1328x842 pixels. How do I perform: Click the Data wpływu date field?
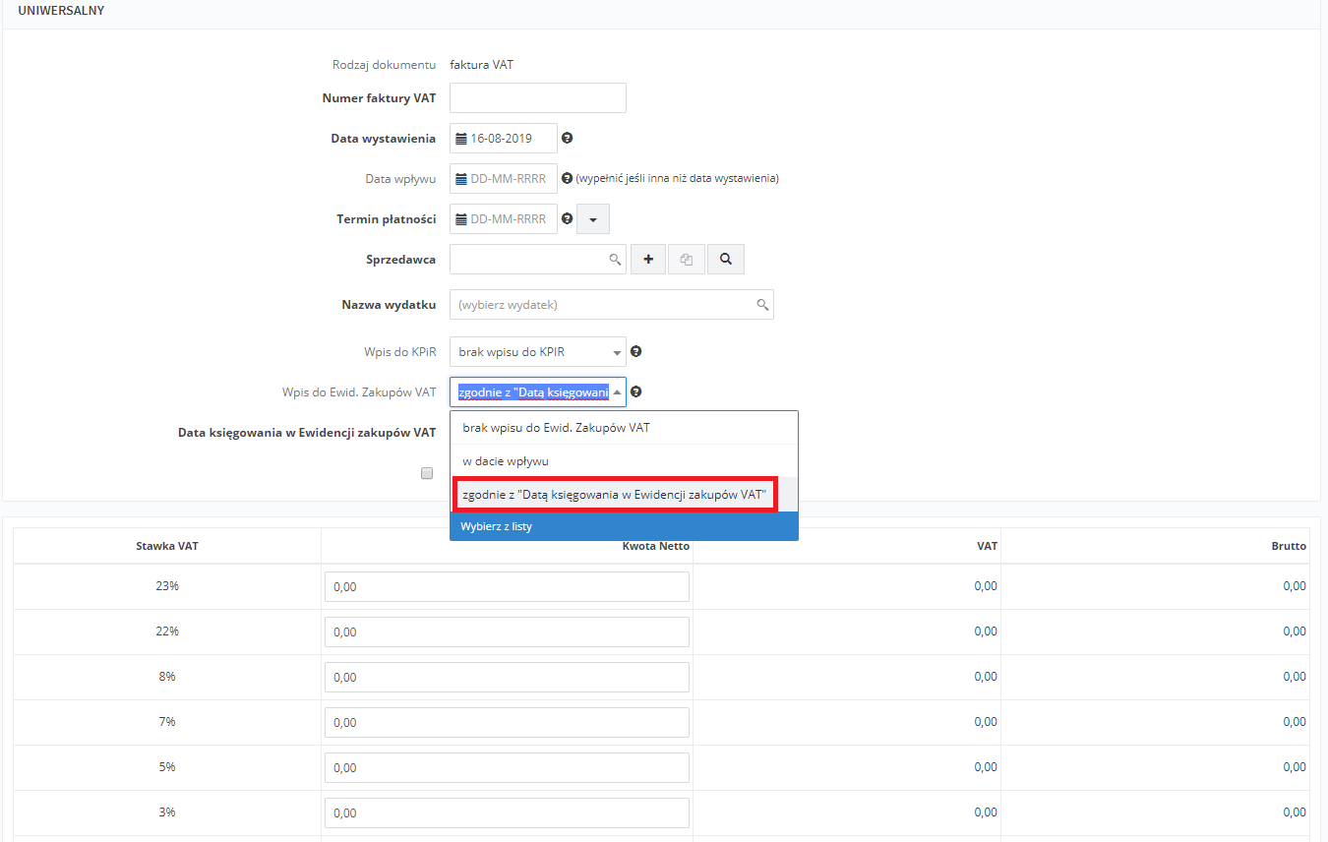pyautogui.click(x=504, y=179)
